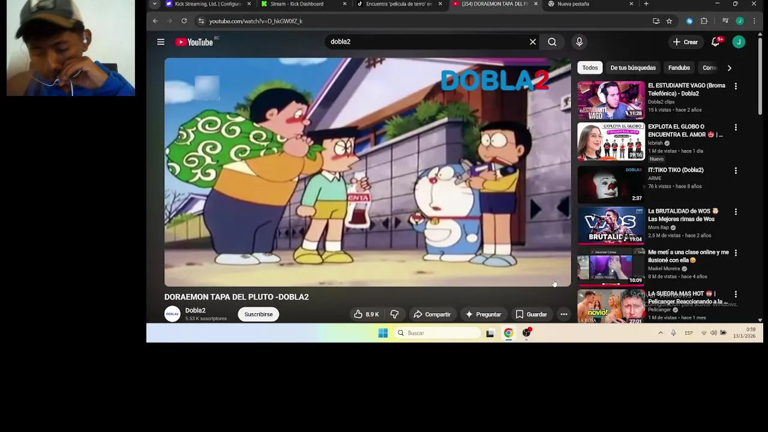Click the Windows taskbar Buscar box
768x432 pixels.
pyautogui.click(x=438, y=333)
